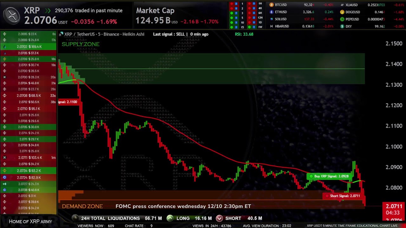Click the dollar icon beside DXY
The height and width of the screenshot is (228, 406).
342,26
